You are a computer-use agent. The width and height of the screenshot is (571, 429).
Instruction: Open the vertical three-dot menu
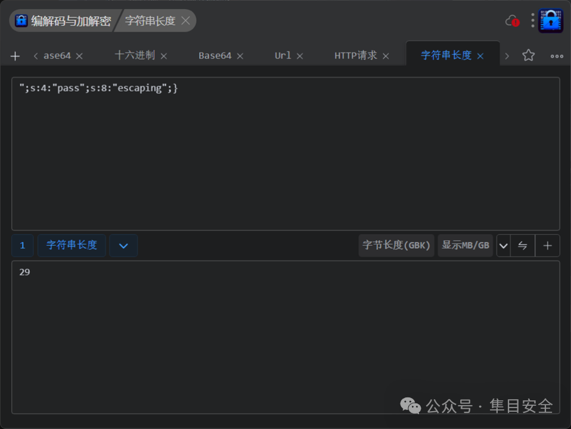532,21
